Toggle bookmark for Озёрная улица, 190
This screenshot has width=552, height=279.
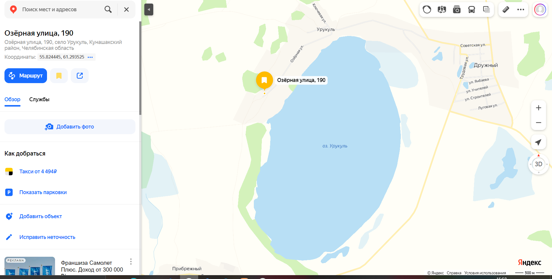click(x=59, y=76)
